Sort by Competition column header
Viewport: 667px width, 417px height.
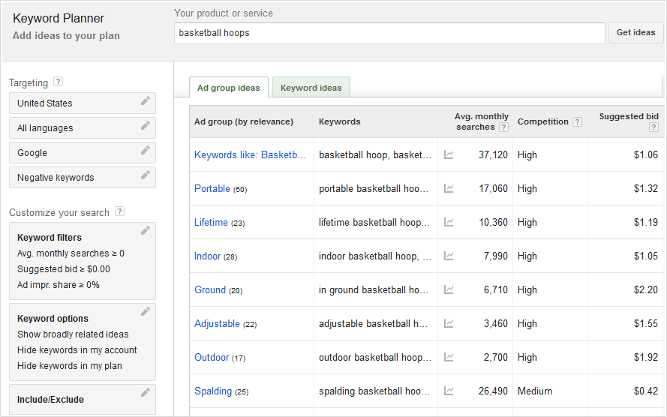point(542,121)
